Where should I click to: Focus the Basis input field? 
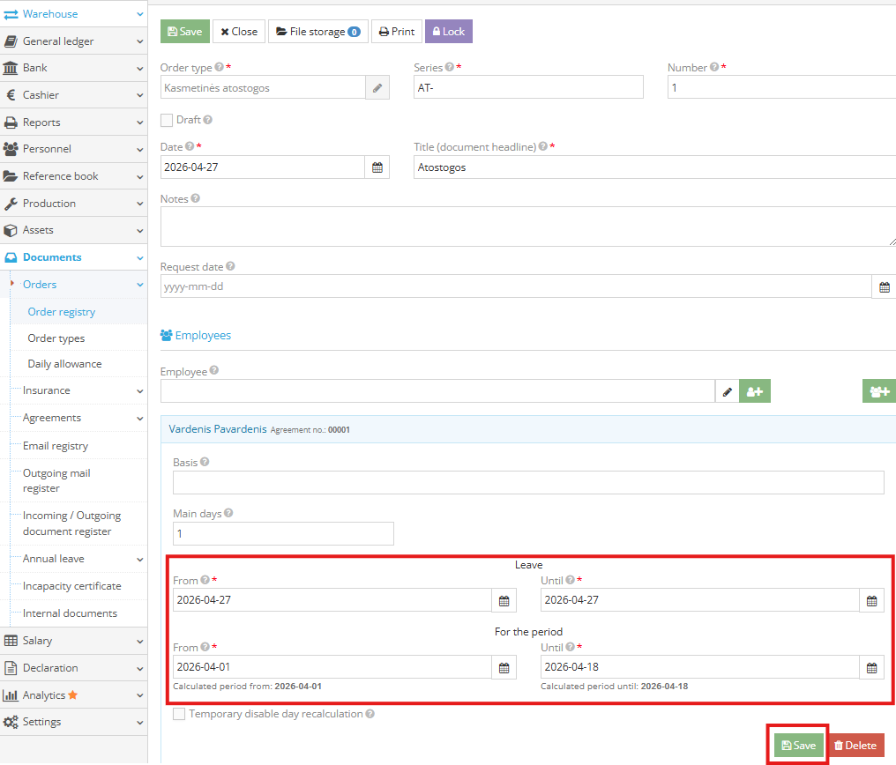[x=528, y=482]
